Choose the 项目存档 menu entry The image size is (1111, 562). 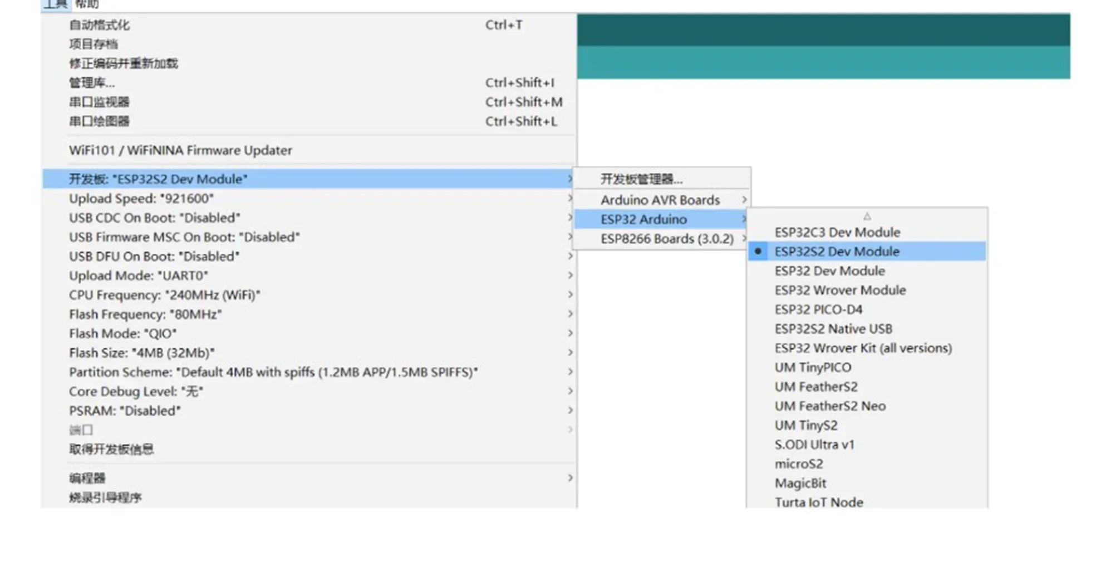[x=309, y=44]
